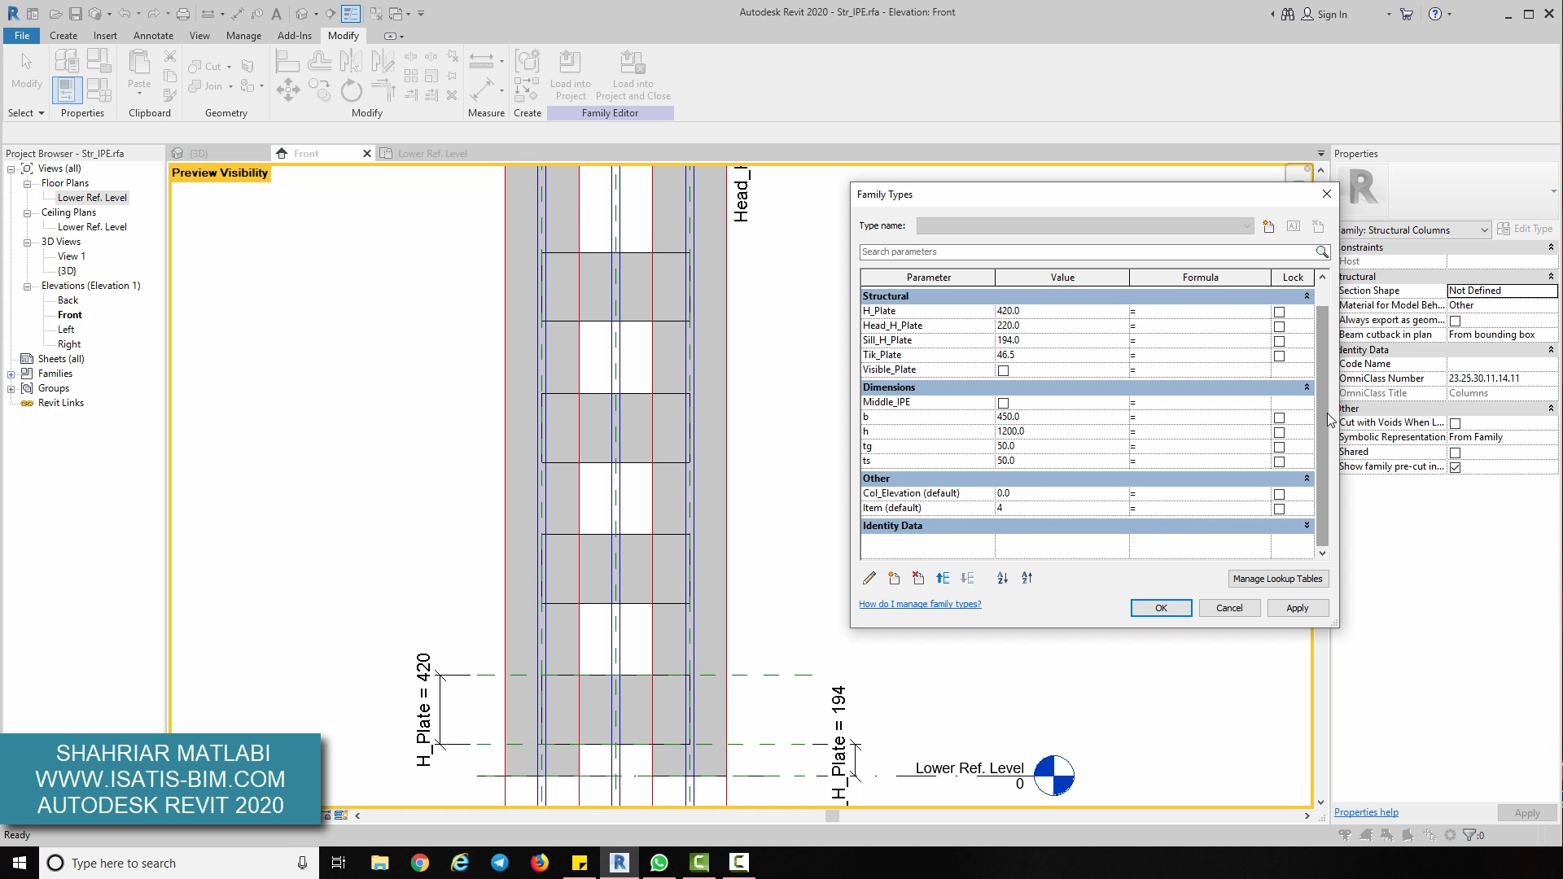Image resolution: width=1563 pixels, height=879 pixels.
Task: Click the Move parameter up icon
Action: click(x=943, y=579)
